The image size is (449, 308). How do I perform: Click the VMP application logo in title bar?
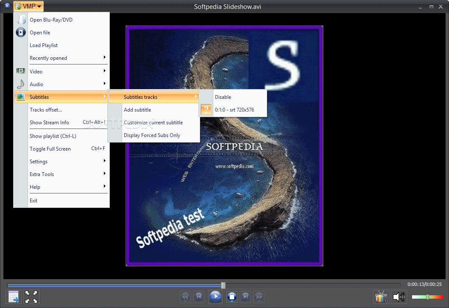pyautogui.click(x=7, y=6)
